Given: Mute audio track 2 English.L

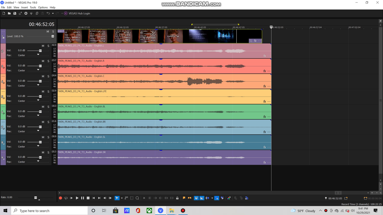Looking at the screenshot, I should click(x=43, y=46).
